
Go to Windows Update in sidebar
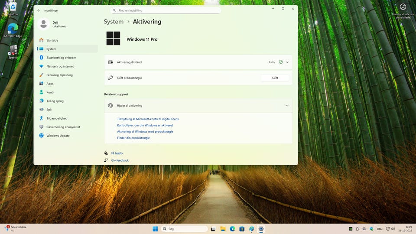58,136
